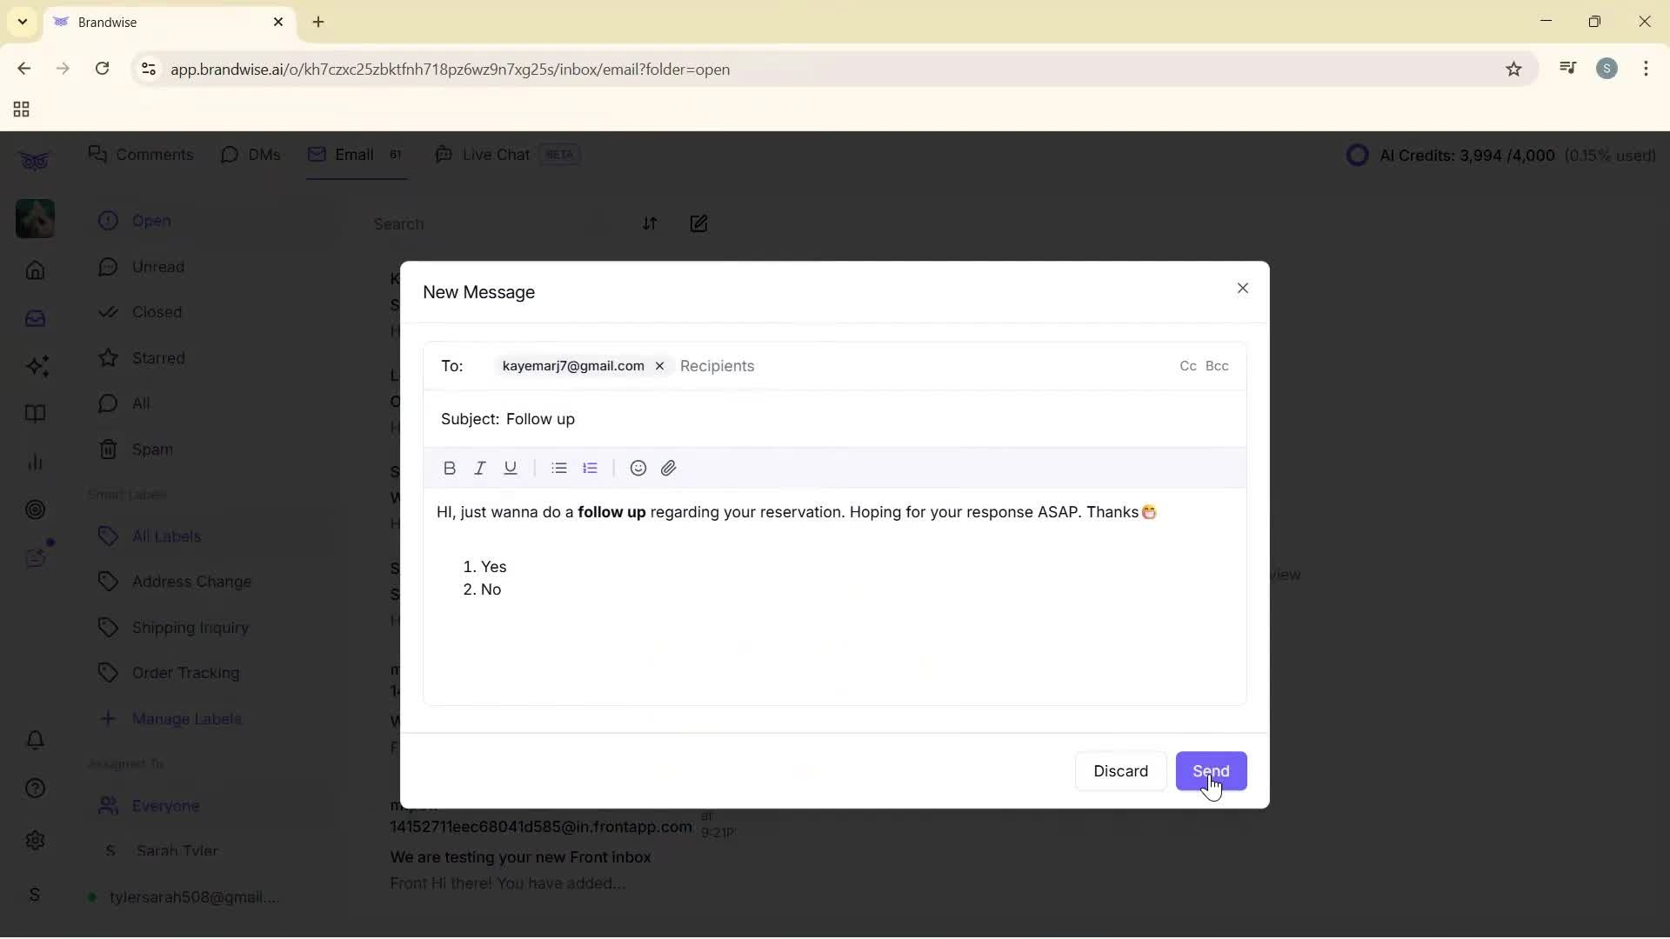Toggle bulleted list formatting

pos(559,468)
